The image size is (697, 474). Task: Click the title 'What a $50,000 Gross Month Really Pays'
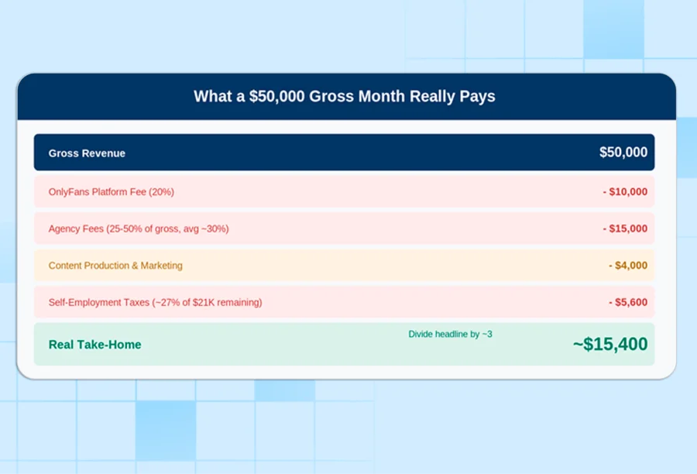coord(345,96)
